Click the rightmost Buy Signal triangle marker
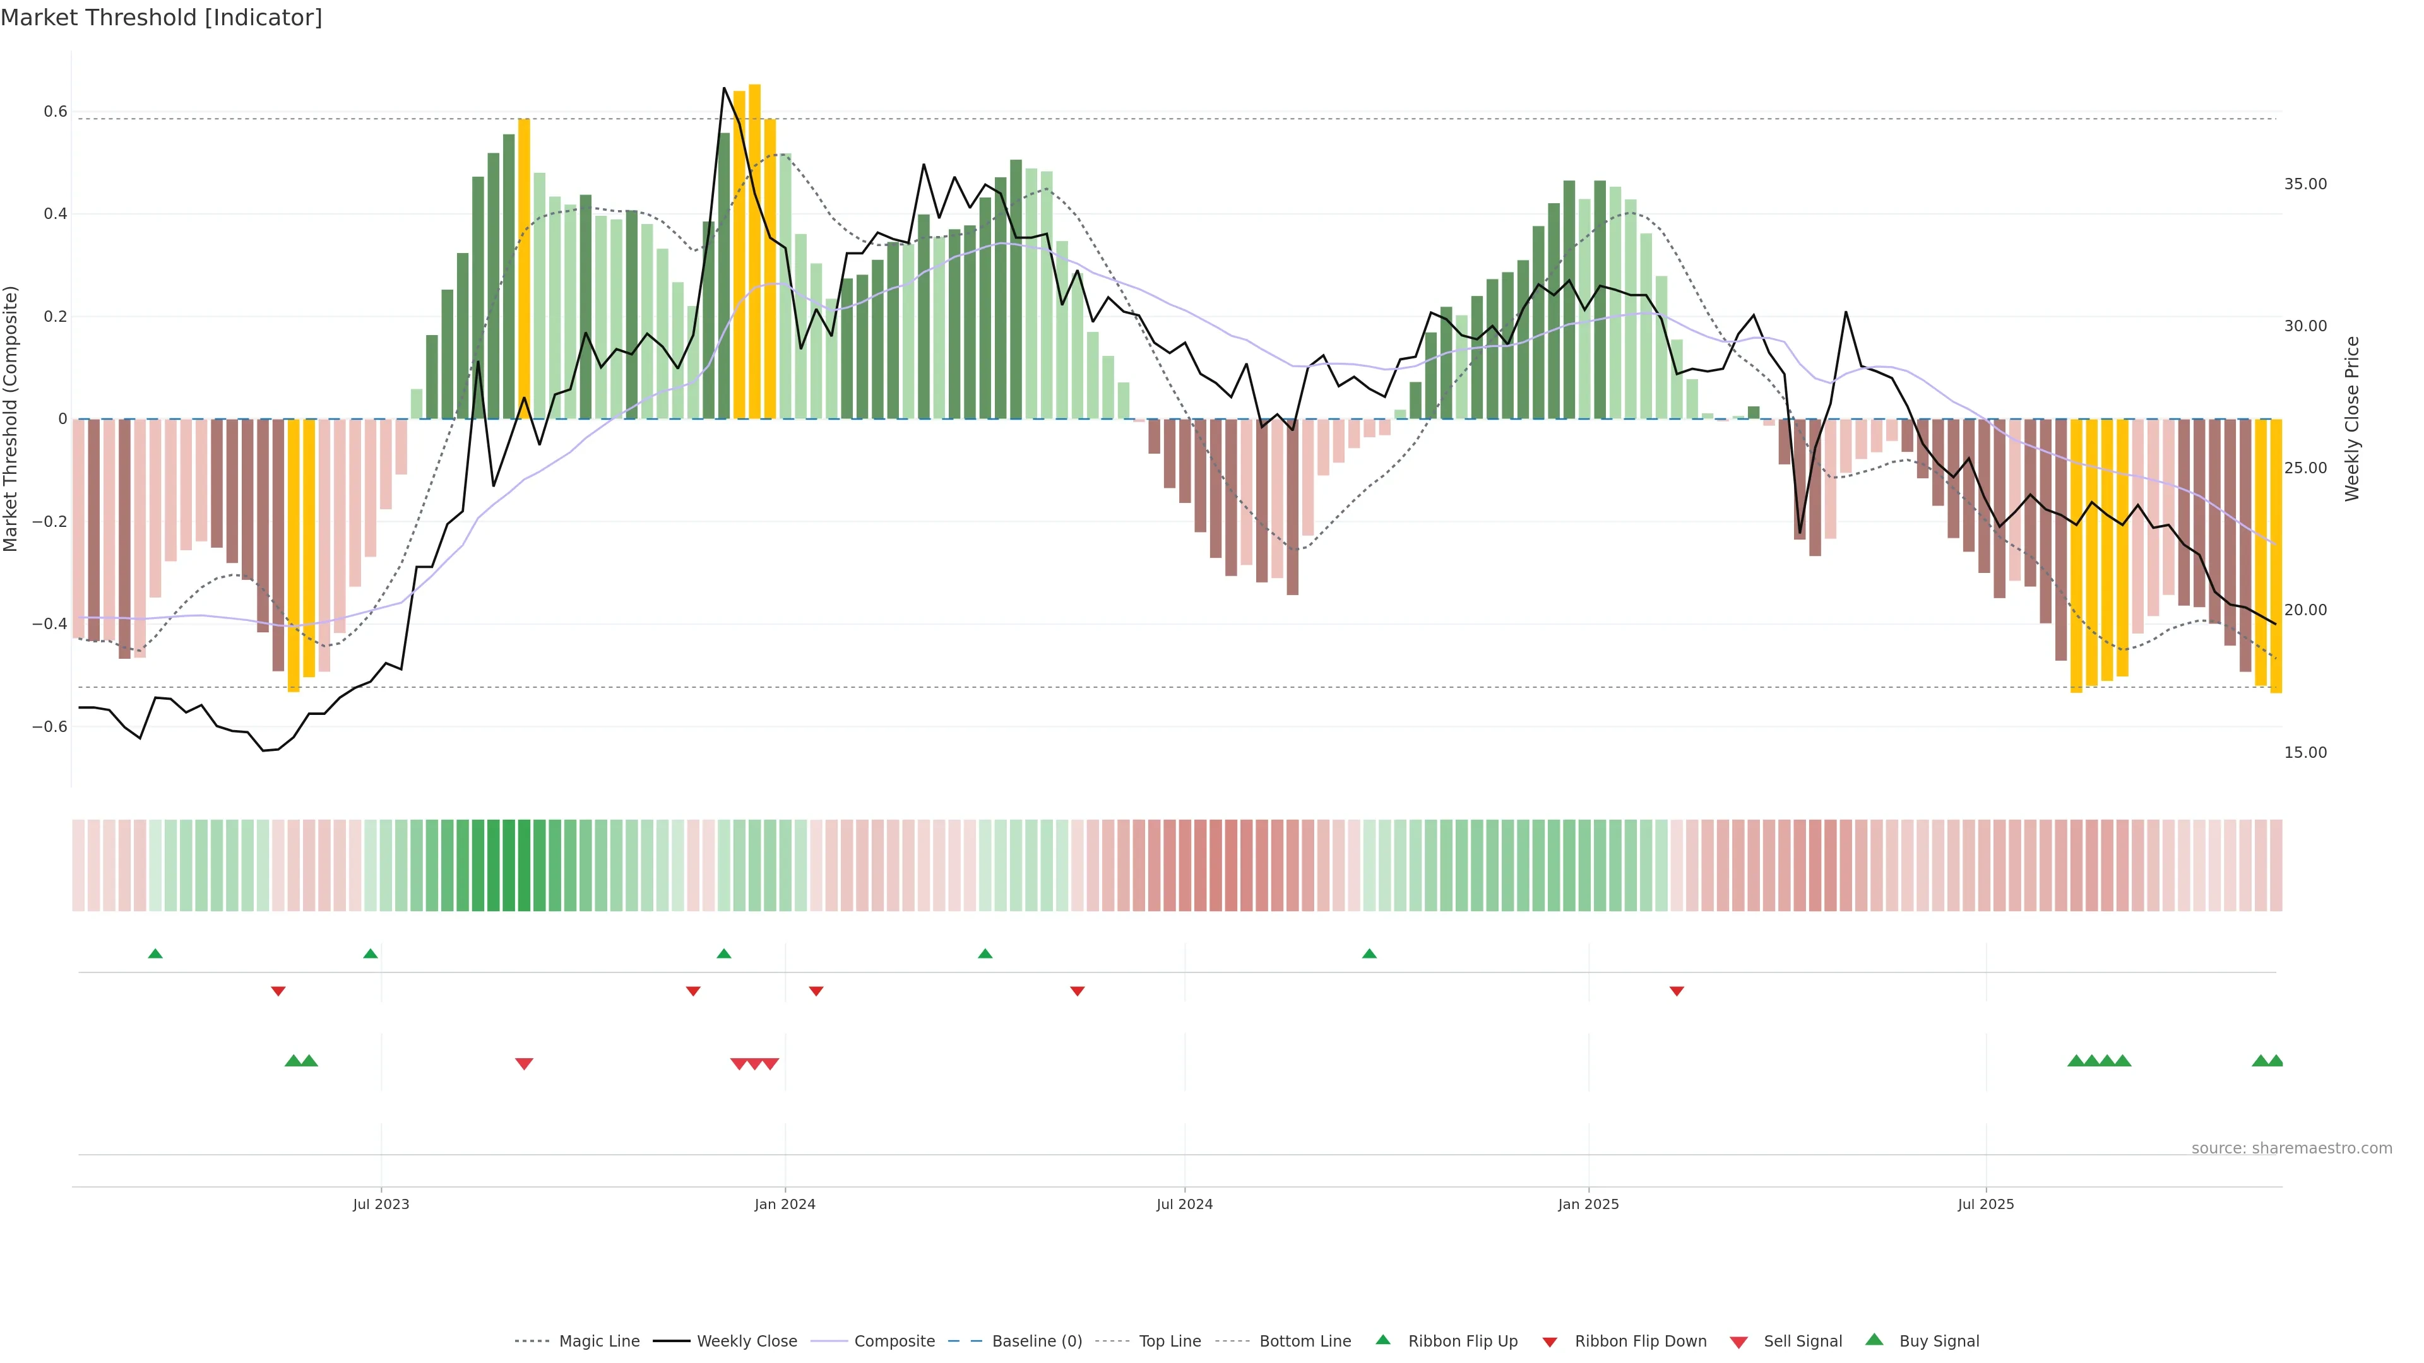The height and width of the screenshot is (1363, 2424). (x=2275, y=1061)
